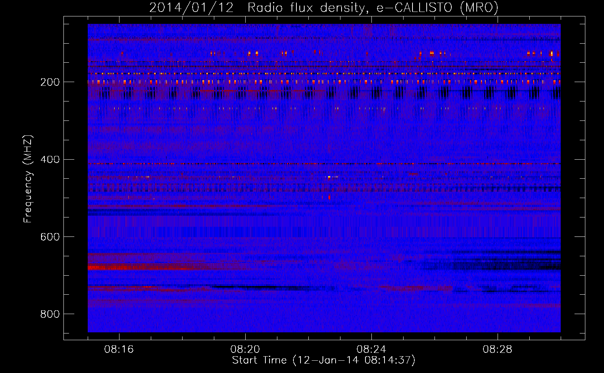604x373 pixels.
Task: Click the 400 frequency tick label
Action: pos(50,160)
